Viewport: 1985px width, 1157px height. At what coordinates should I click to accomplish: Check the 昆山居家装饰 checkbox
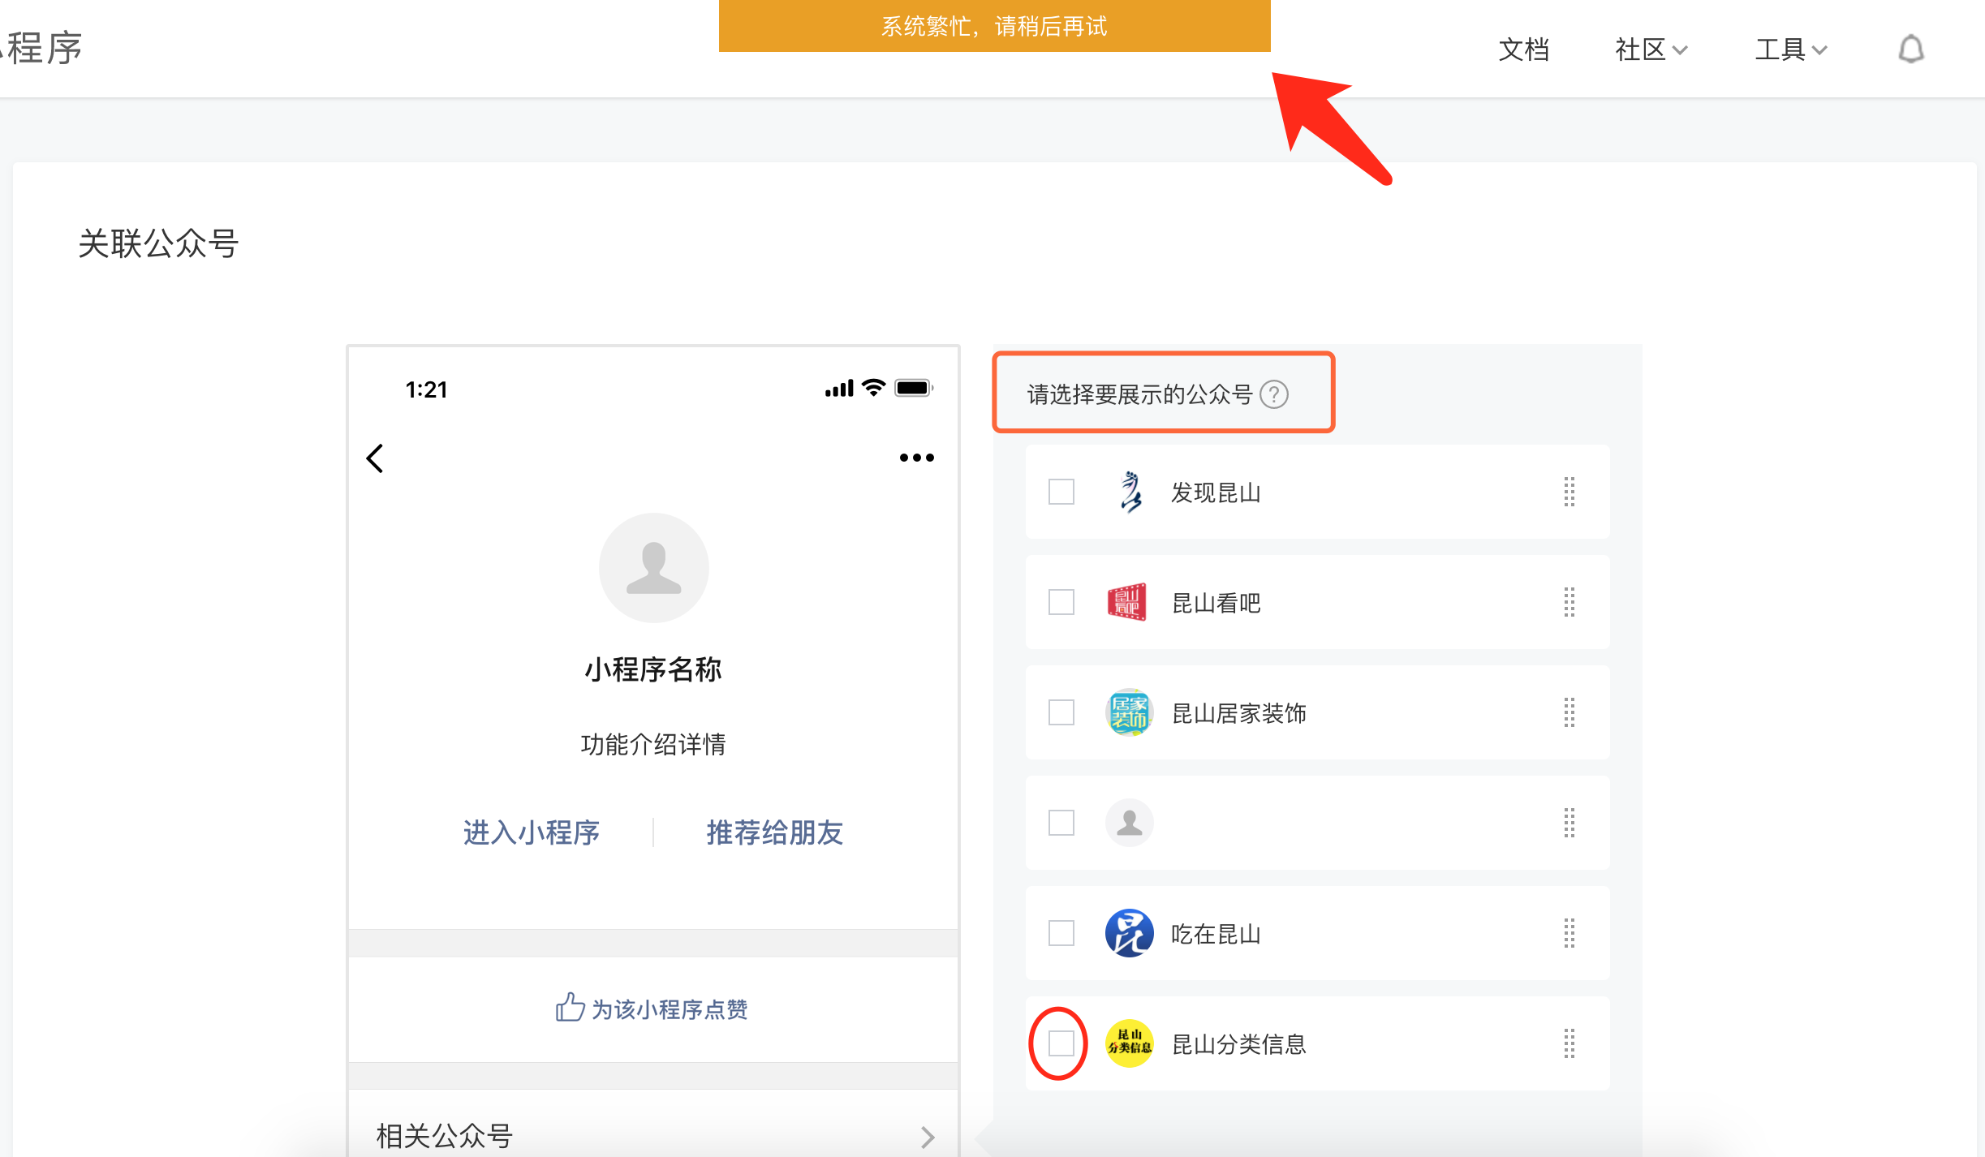(1061, 712)
